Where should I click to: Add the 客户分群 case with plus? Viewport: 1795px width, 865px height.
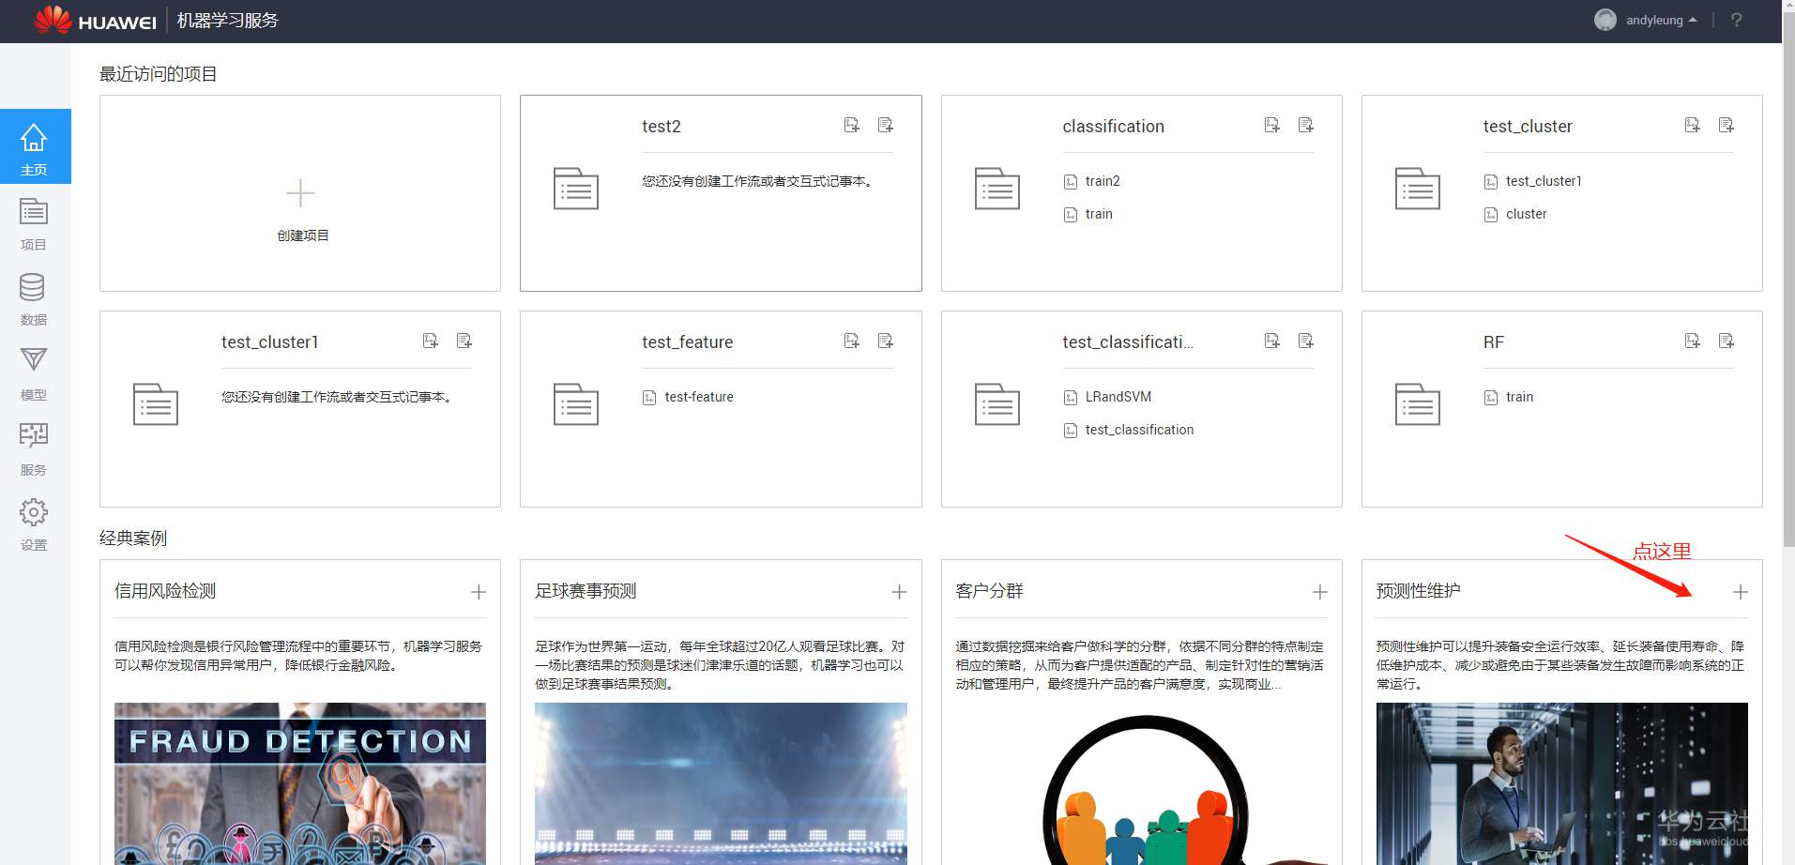[x=1319, y=592]
